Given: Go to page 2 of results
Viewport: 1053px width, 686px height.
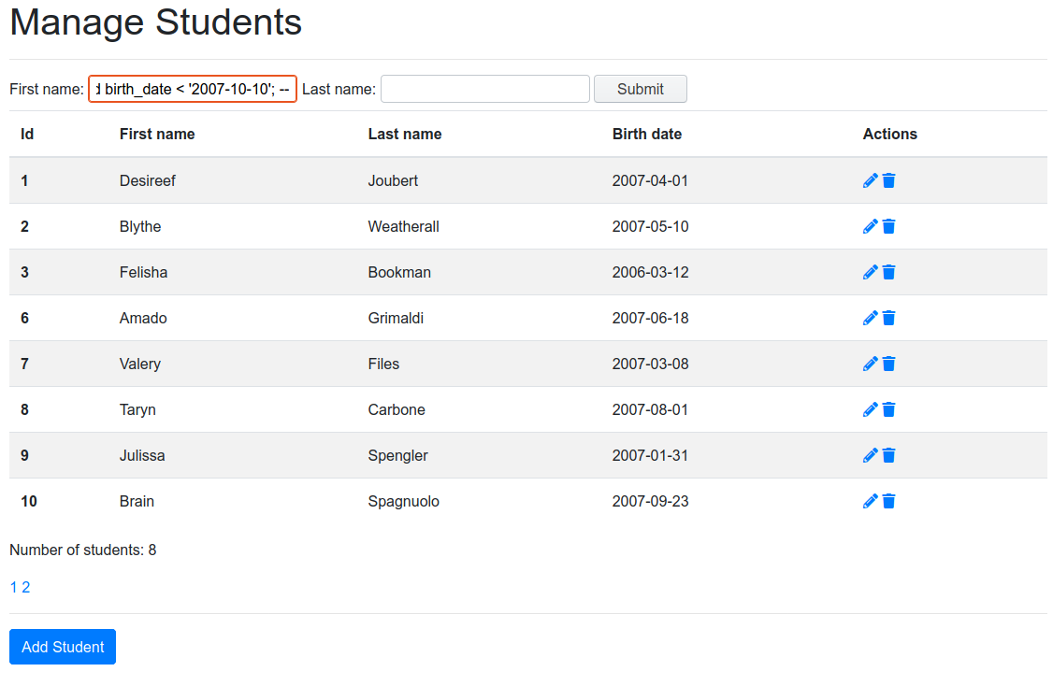Looking at the screenshot, I should [26, 587].
